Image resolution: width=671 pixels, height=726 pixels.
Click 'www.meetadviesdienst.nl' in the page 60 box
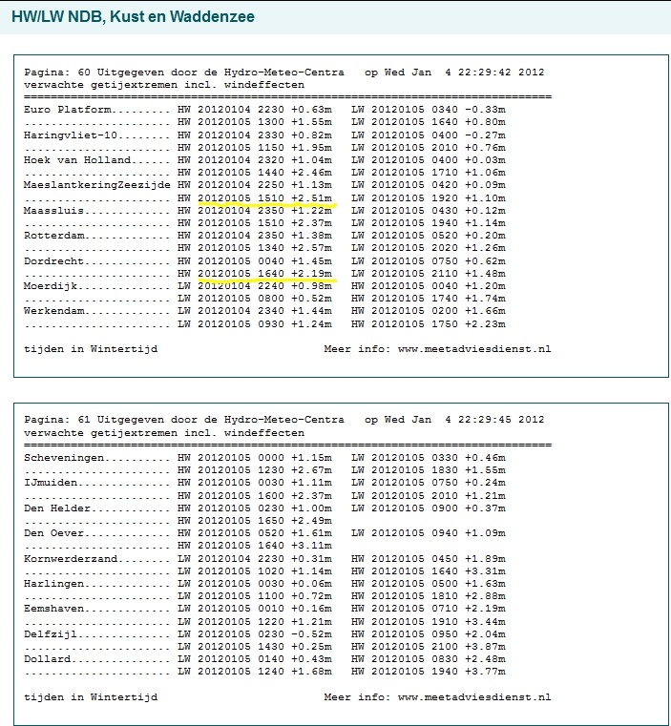(x=474, y=348)
